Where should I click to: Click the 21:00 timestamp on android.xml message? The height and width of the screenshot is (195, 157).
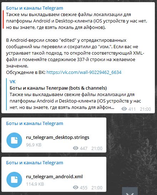click(97, 187)
